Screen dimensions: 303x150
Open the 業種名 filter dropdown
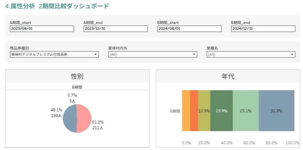pyautogui.click(x=251, y=54)
